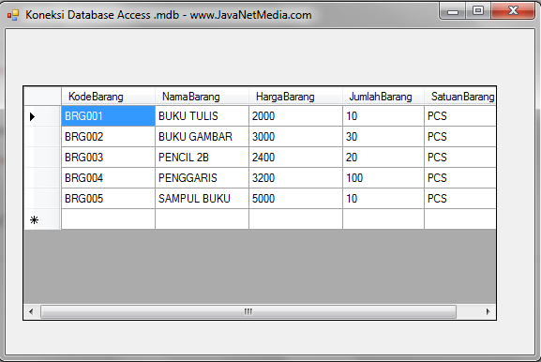Sort by the HargaBarang column header

295,97
